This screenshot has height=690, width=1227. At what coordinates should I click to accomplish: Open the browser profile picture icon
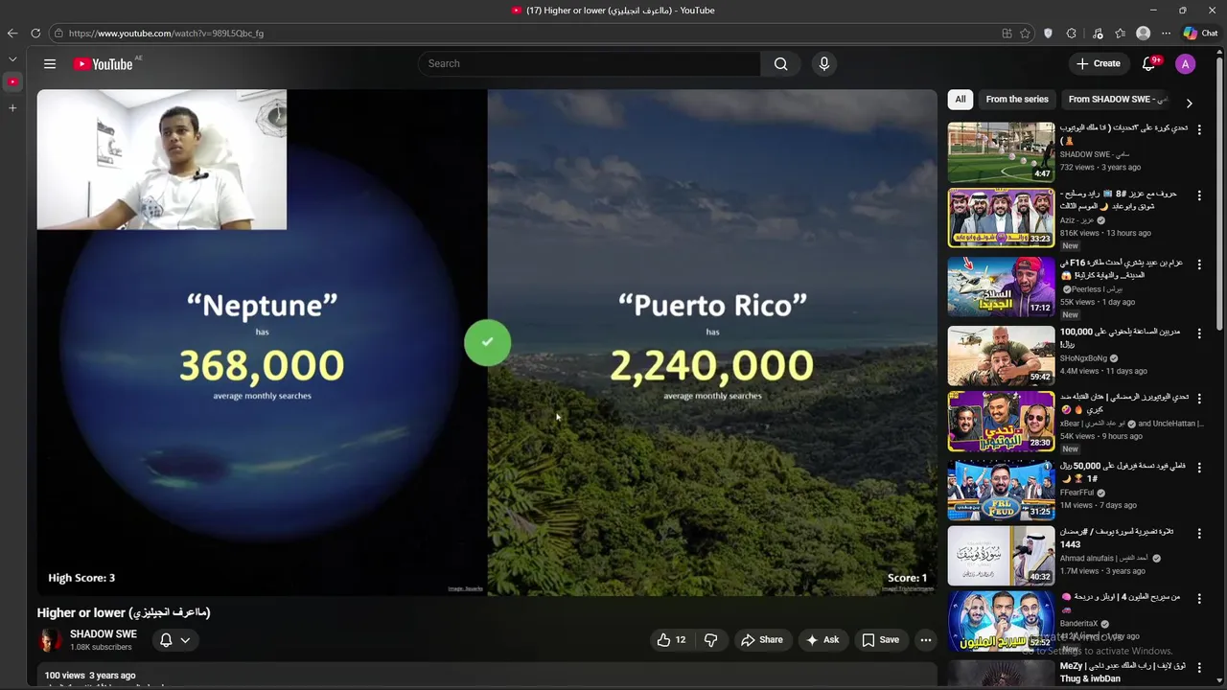(x=1143, y=34)
